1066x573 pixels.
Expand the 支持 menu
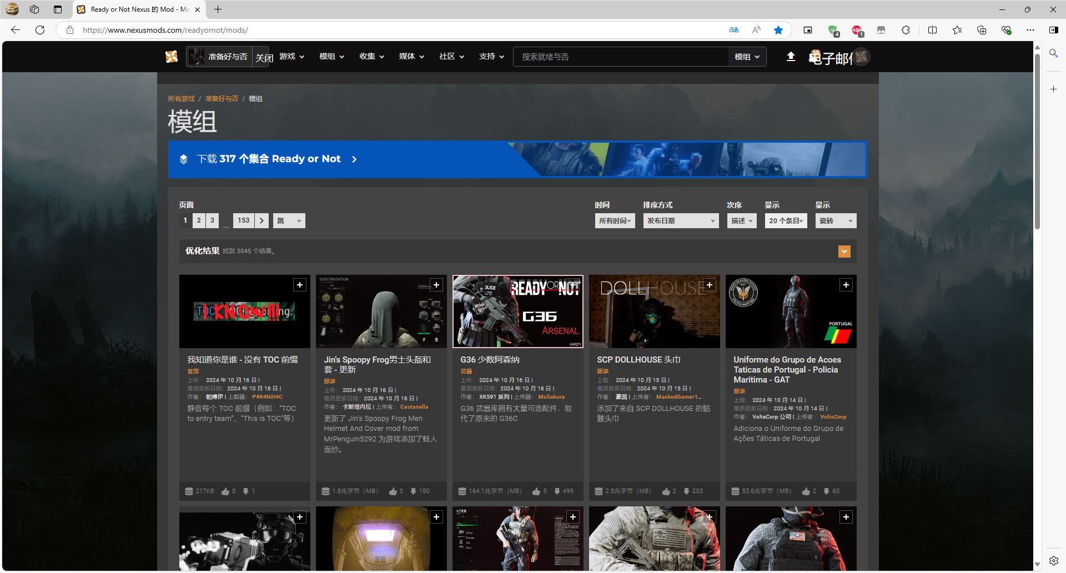(491, 57)
